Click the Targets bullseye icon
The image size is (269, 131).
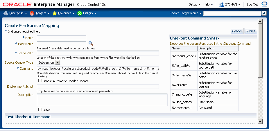click(x=32, y=13)
